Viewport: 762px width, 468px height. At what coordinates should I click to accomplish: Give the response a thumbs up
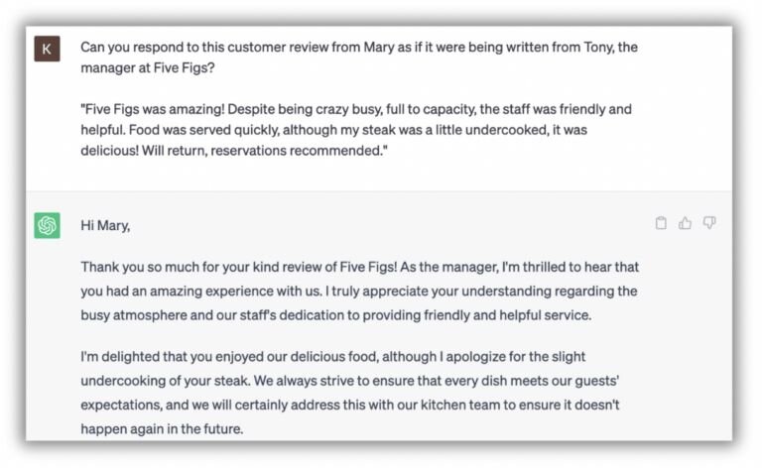pos(685,223)
